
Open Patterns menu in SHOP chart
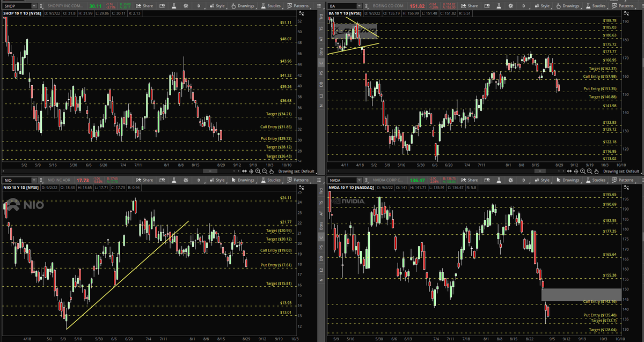point(298,6)
